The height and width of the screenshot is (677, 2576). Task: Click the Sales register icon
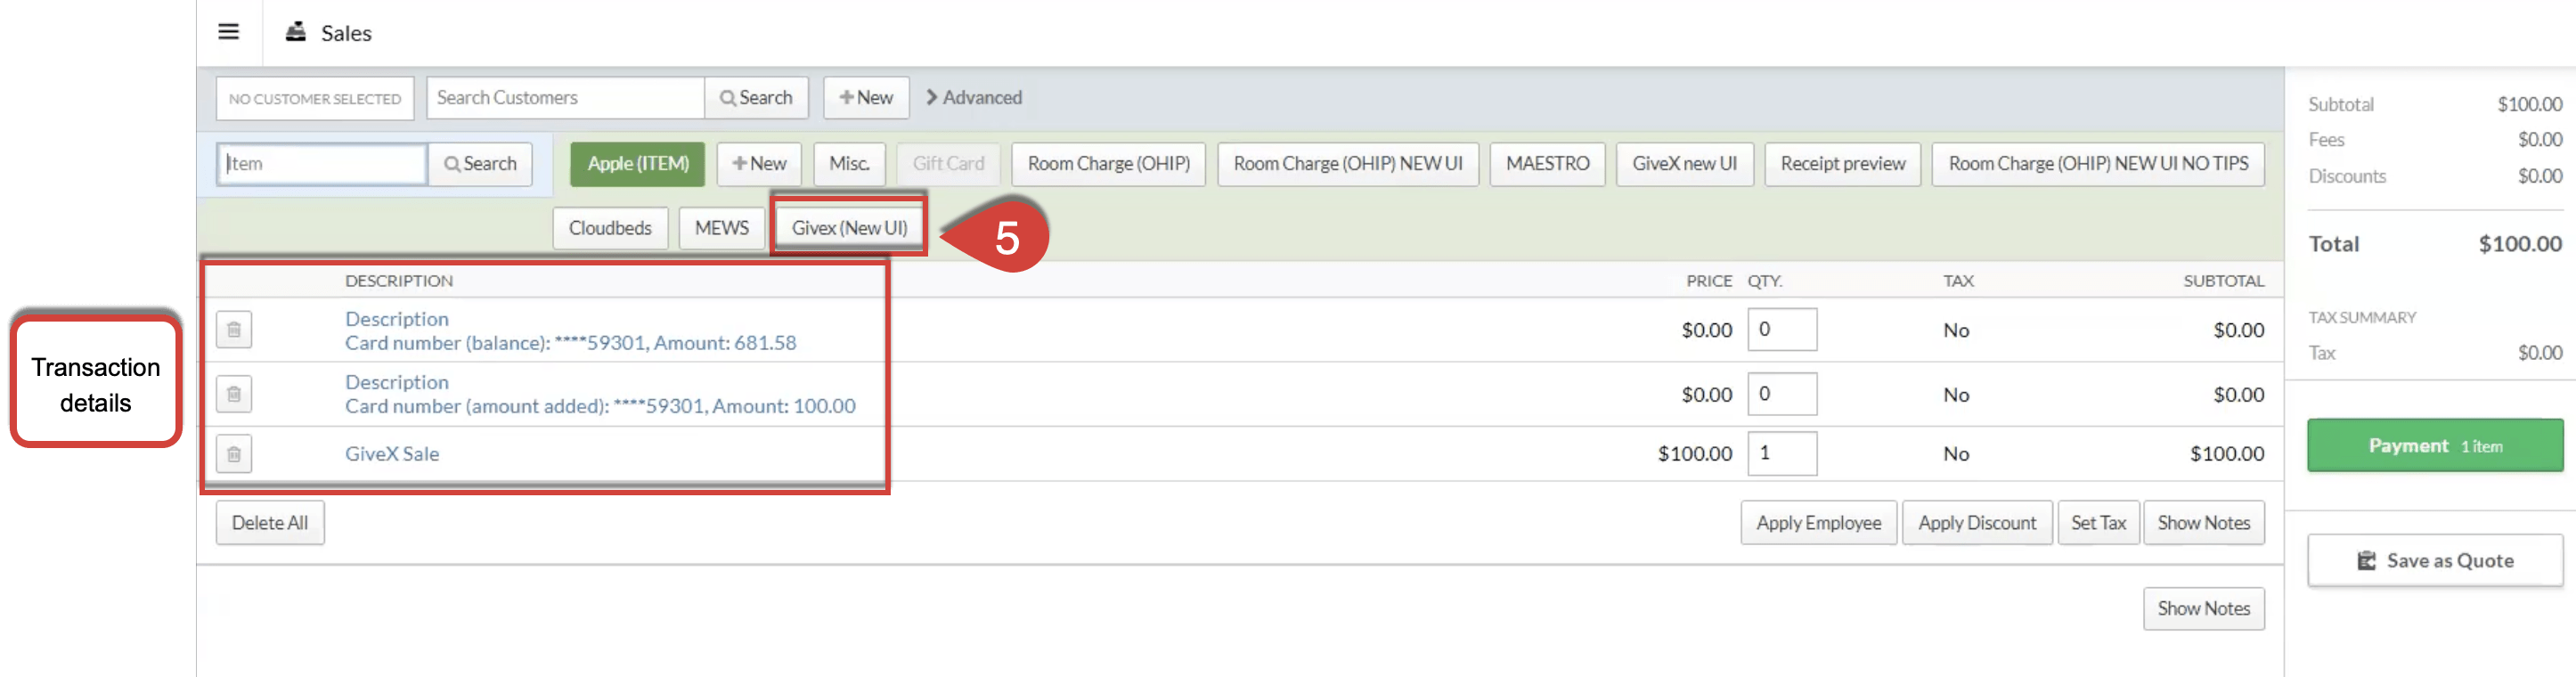pos(295,32)
